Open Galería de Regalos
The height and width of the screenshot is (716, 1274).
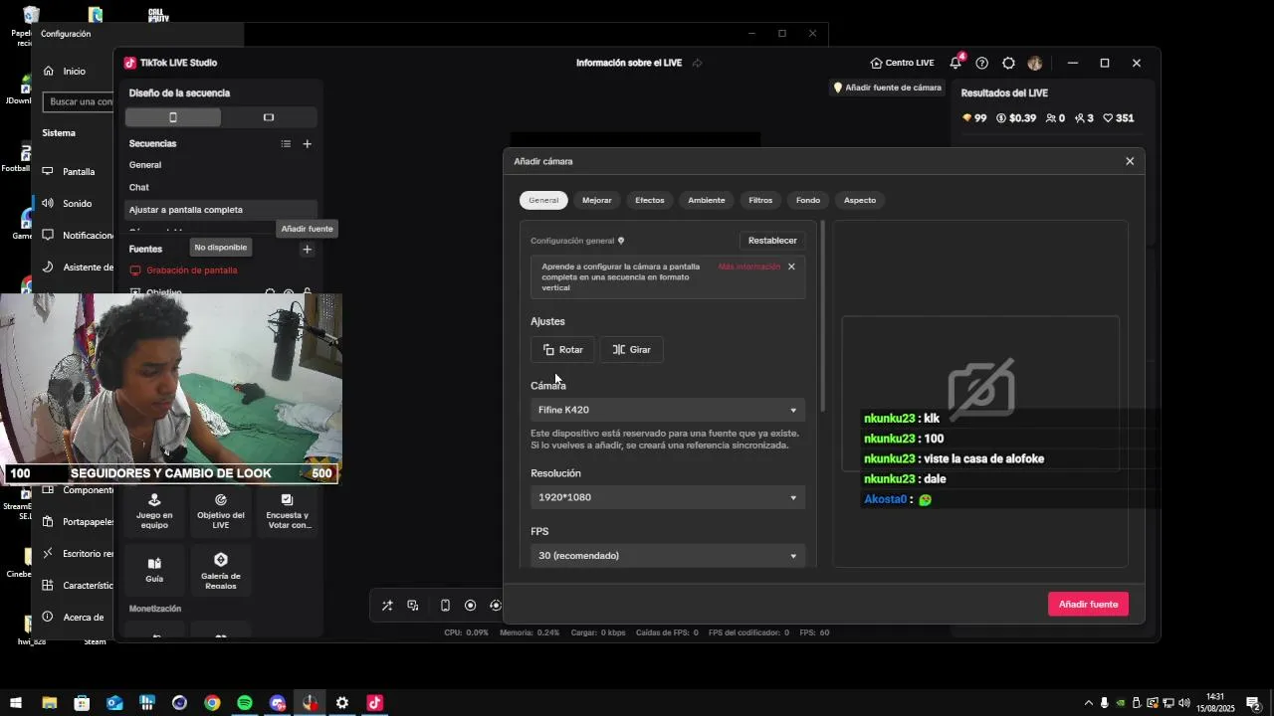[221, 571]
